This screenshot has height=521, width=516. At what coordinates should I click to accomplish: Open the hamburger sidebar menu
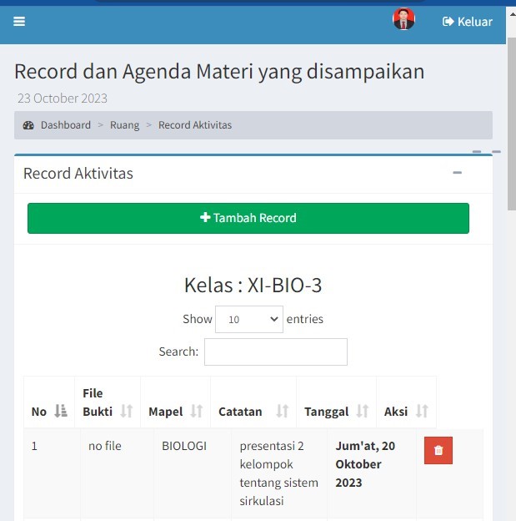(19, 22)
